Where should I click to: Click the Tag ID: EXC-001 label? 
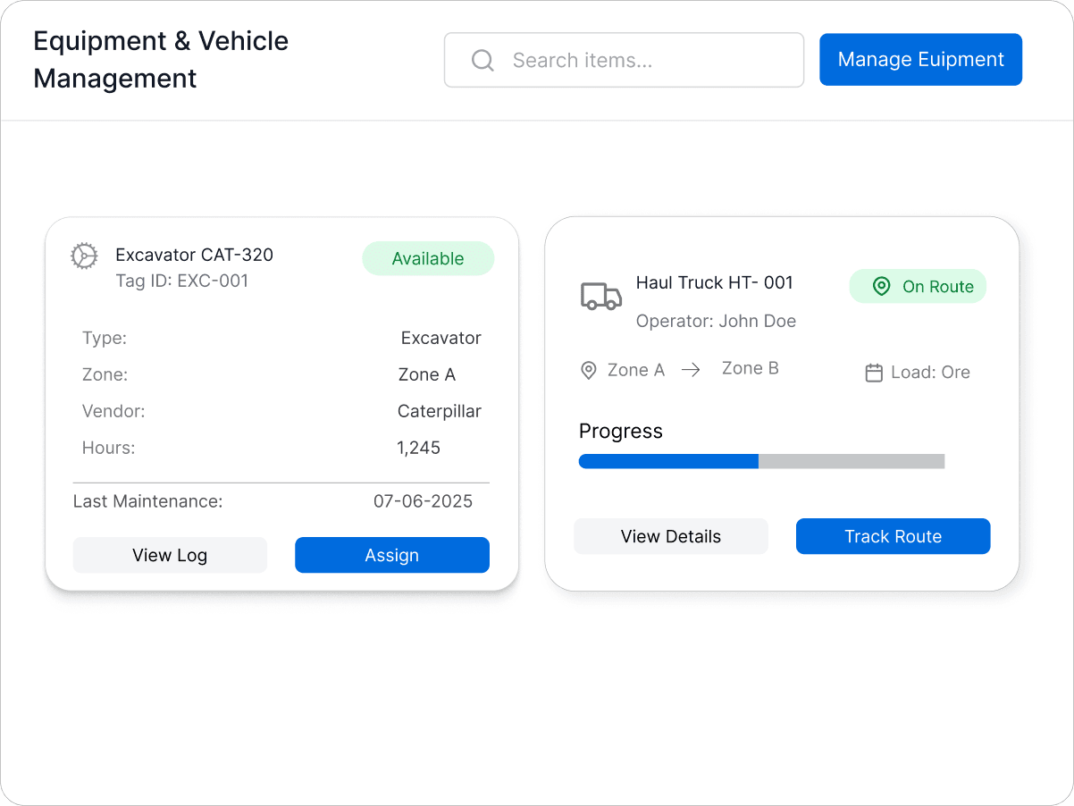click(x=181, y=280)
